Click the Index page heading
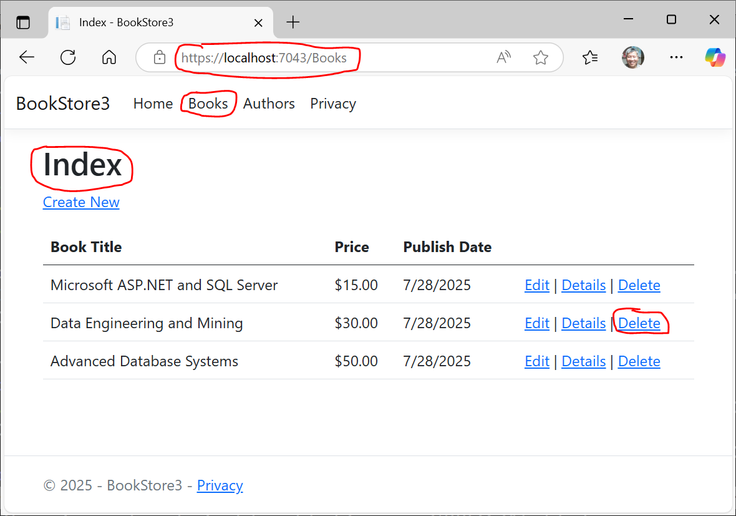Viewport: 736px width, 516px height. point(82,165)
